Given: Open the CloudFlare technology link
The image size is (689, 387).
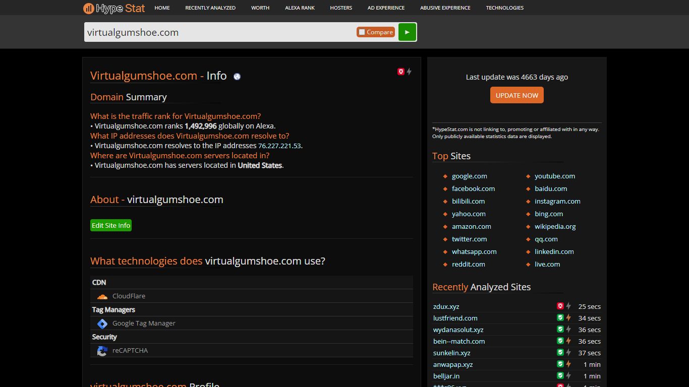Looking at the screenshot, I should point(129,296).
